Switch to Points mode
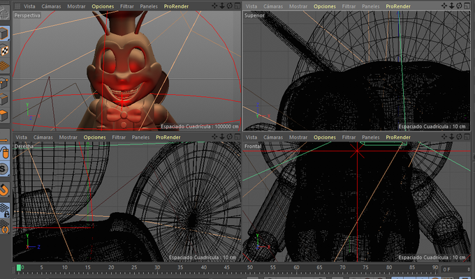The width and height of the screenshot is (475, 279). point(4,83)
